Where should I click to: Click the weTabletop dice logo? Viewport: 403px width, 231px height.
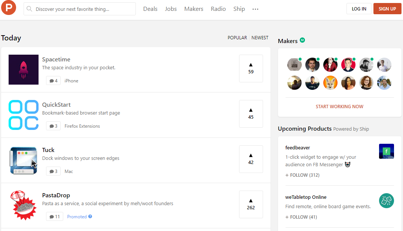click(x=386, y=201)
